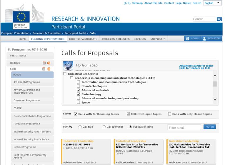Click the European Commission logo
This screenshot has height=165, width=225.
pos(21,20)
